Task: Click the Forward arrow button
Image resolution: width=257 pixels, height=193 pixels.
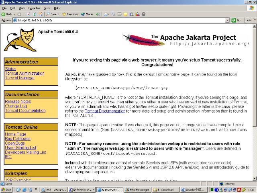Action: click(19, 14)
